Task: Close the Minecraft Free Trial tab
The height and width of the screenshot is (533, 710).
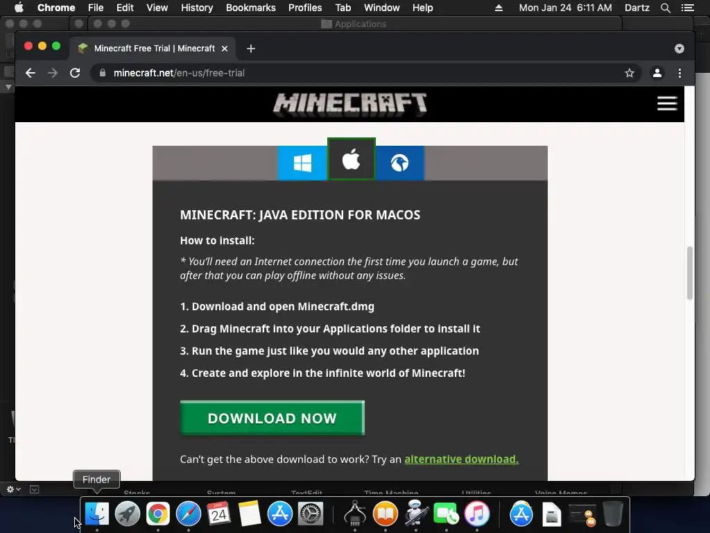Action: pyautogui.click(x=225, y=49)
